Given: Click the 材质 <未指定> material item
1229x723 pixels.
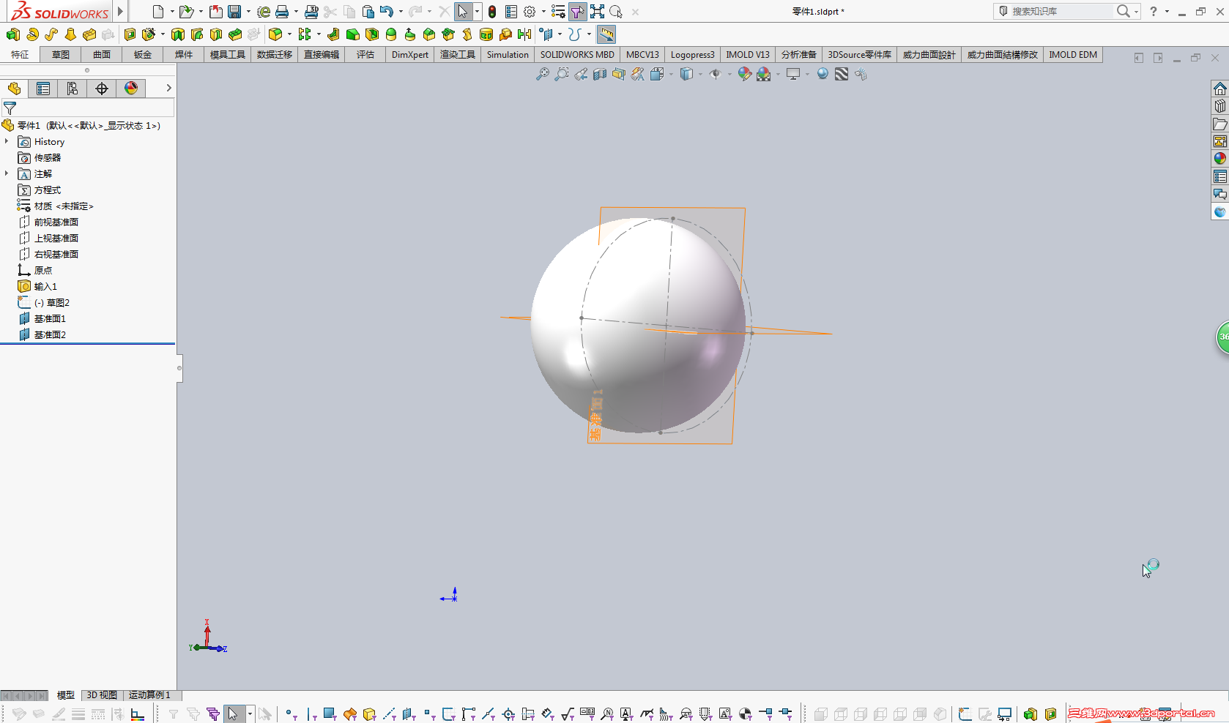Looking at the screenshot, I should pyautogui.click(x=64, y=206).
